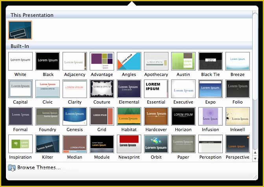
Task: Click the scroll up arrow
Action: [255, 152]
